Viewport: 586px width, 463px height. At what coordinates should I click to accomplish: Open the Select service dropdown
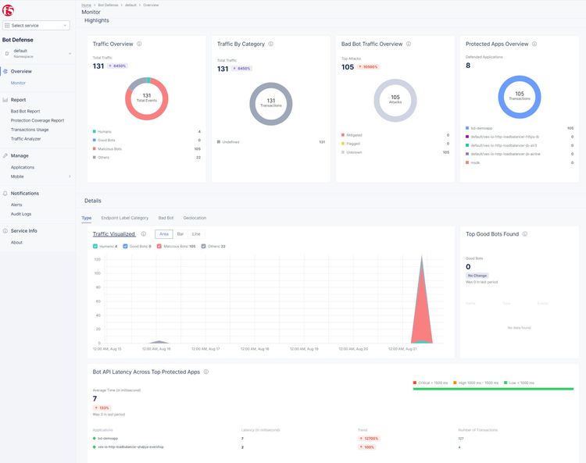[x=37, y=26]
